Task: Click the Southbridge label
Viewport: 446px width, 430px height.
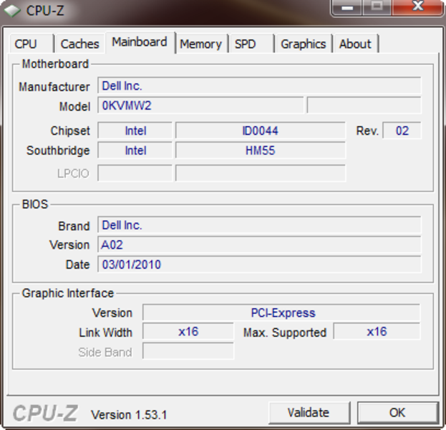Action: (x=58, y=150)
